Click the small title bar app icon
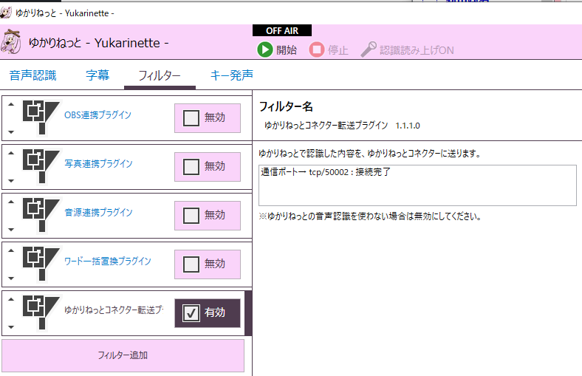 click(x=6, y=13)
